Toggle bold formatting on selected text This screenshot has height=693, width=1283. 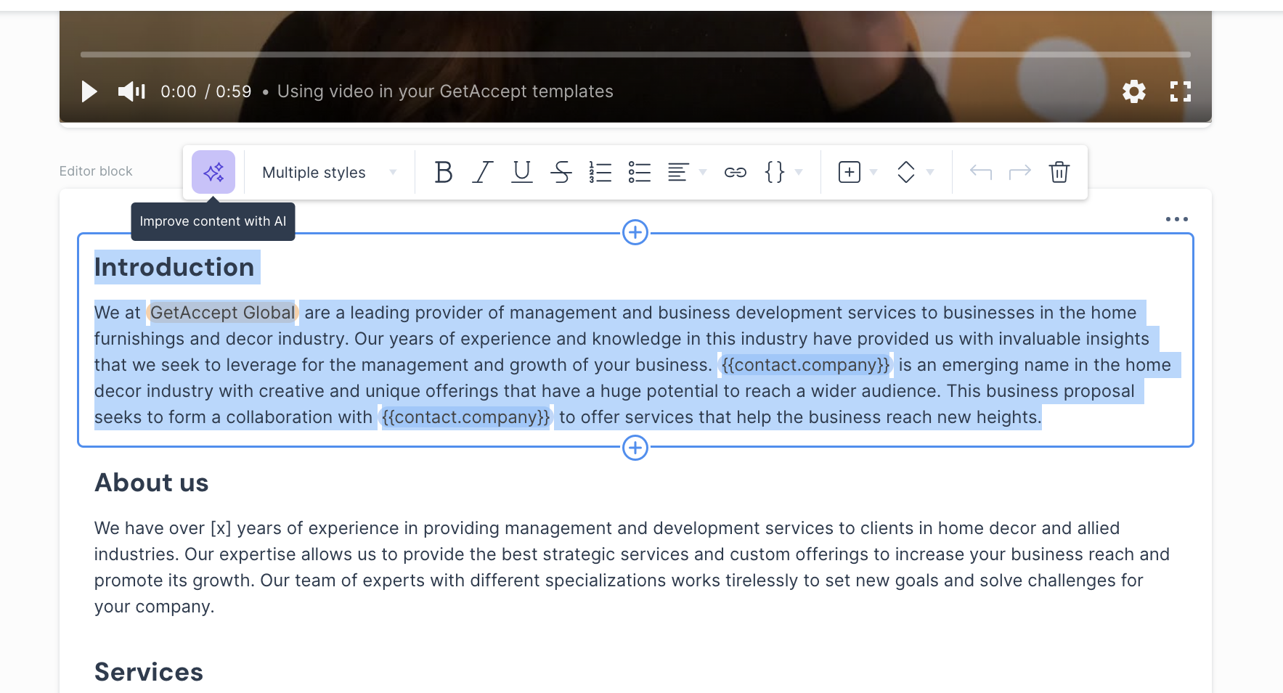point(443,172)
